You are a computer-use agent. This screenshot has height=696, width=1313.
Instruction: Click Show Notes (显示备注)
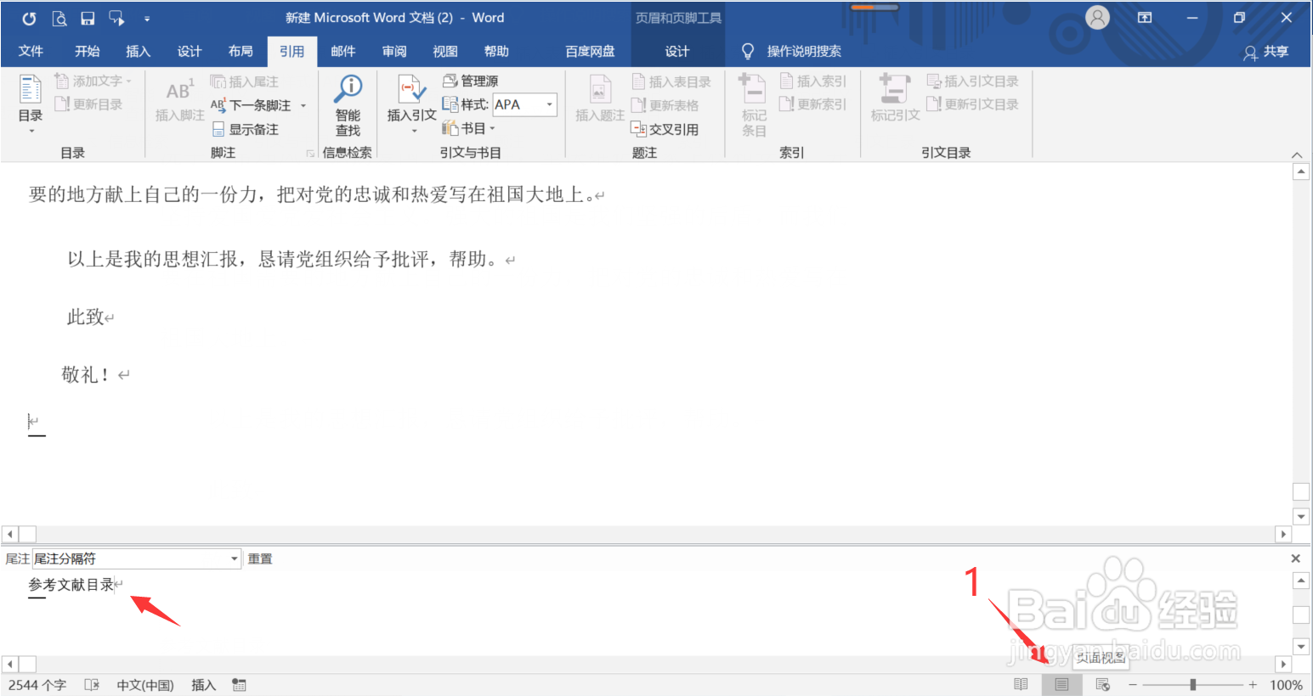(x=245, y=129)
